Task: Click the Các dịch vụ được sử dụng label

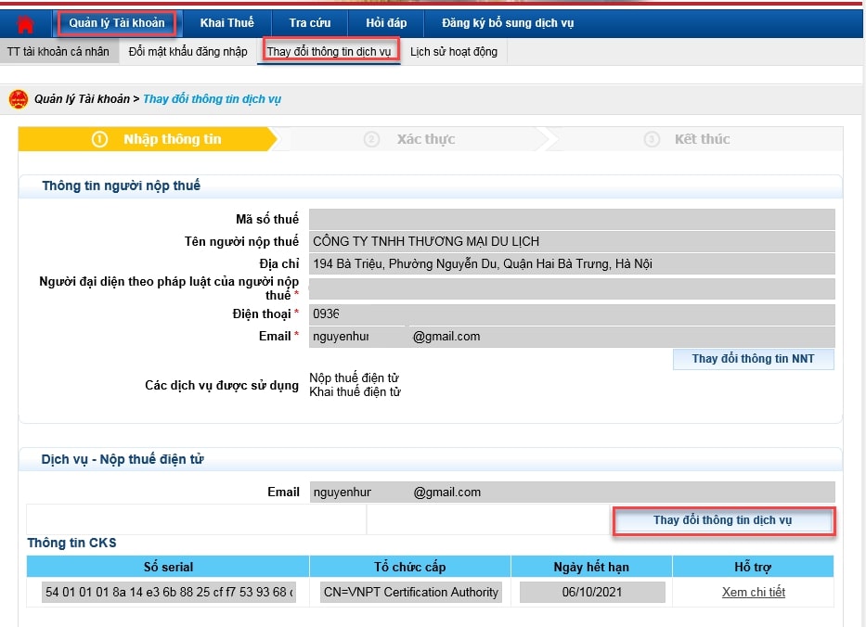Action: coord(222,385)
